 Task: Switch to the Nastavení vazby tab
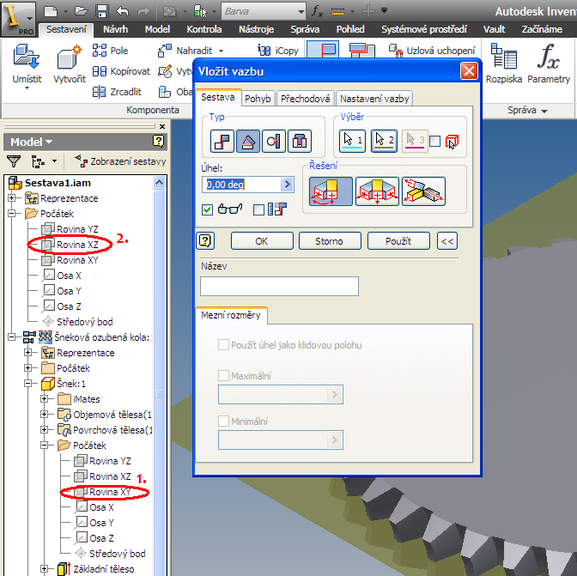point(374,99)
